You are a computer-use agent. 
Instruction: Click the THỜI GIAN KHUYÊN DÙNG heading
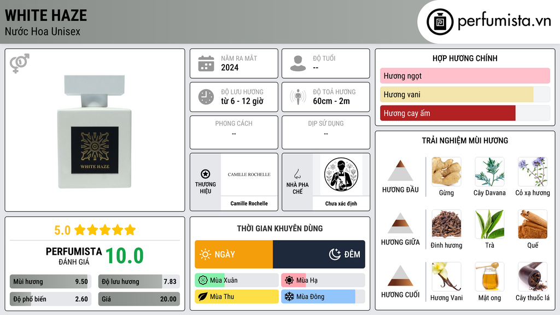[x=280, y=229]
